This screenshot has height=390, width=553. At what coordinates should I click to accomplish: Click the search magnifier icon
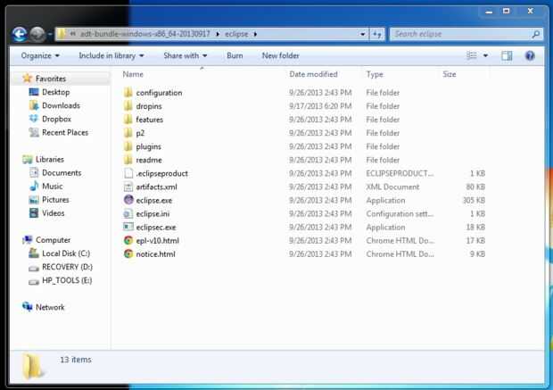(536, 34)
